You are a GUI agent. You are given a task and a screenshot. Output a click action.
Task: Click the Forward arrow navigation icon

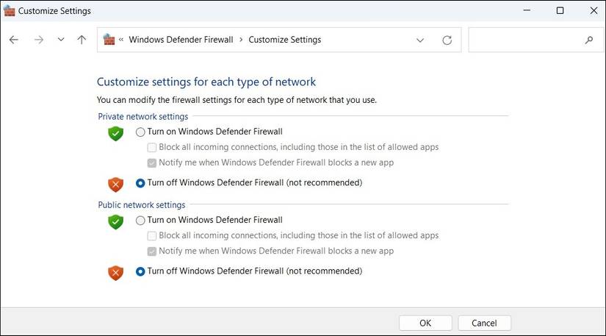(38, 40)
